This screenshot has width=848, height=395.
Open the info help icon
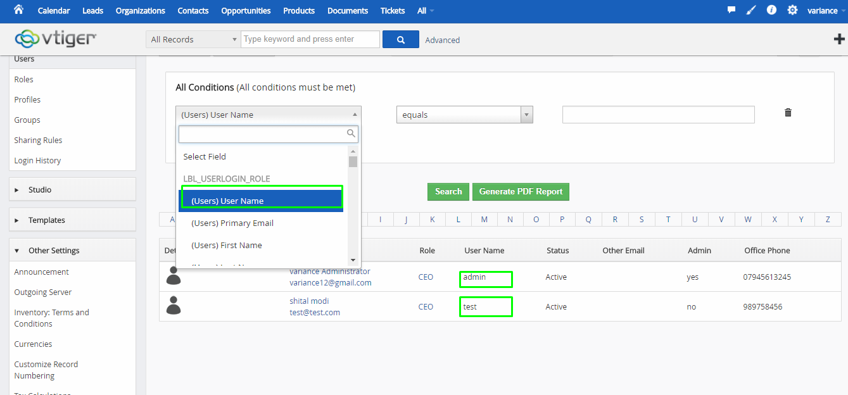771,10
